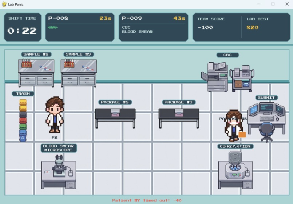
Task: Click the blue office chair
Action: tap(267, 132)
